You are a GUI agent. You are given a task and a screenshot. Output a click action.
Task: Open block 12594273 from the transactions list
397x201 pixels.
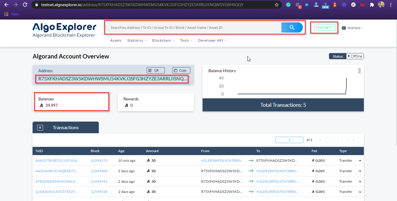[99, 160]
